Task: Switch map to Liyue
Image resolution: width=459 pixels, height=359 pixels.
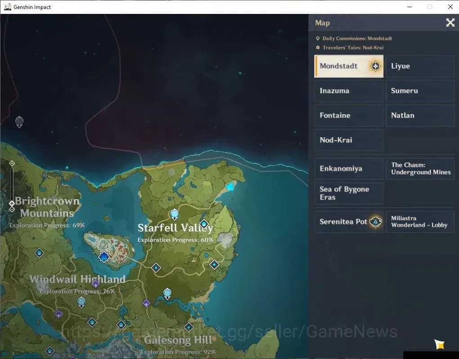Action: [x=420, y=66]
